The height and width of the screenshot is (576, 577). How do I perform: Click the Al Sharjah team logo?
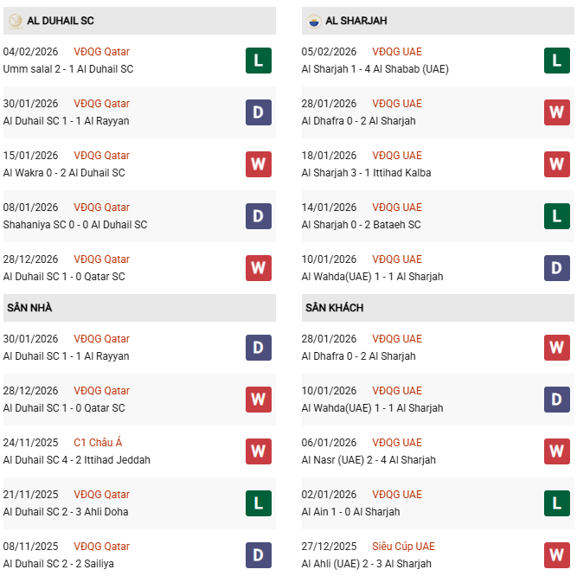(x=313, y=20)
